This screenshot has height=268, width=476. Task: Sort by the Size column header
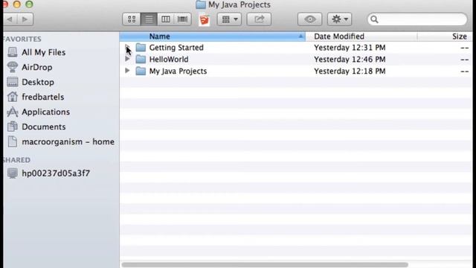[445, 36]
